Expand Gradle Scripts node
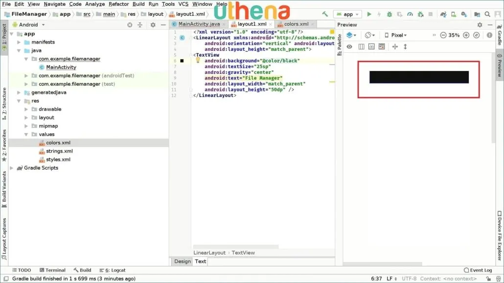 coord(12,168)
